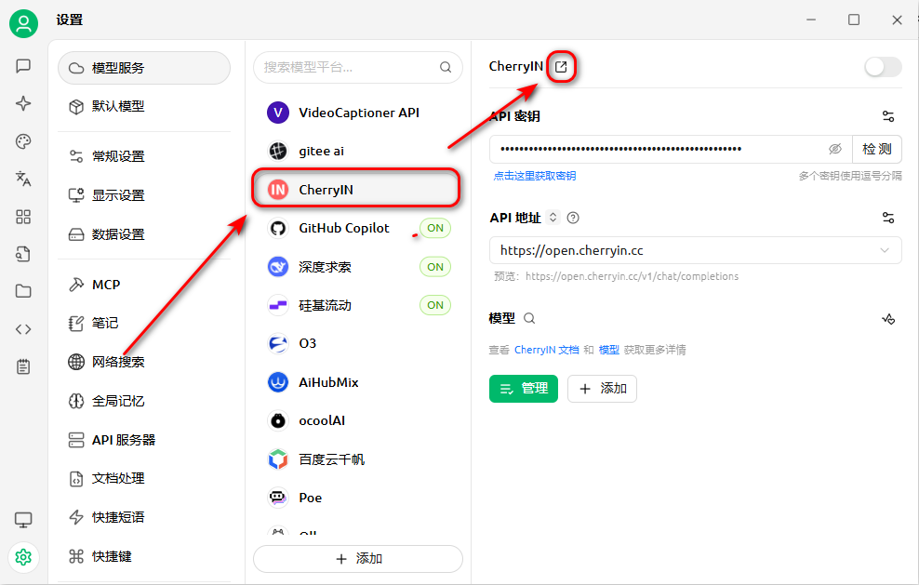Image resolution: width=919 pixels, height=585 pixels.
Task: Click the search icon next to 模型 heading
Action: 529,318
